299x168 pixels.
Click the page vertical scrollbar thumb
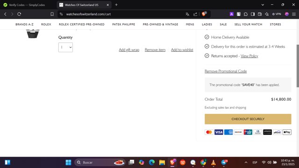(298, 66)
